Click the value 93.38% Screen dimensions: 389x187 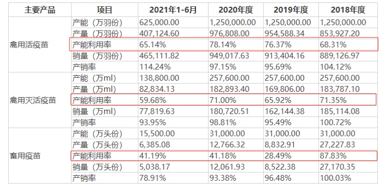click(x=223, y=178)
